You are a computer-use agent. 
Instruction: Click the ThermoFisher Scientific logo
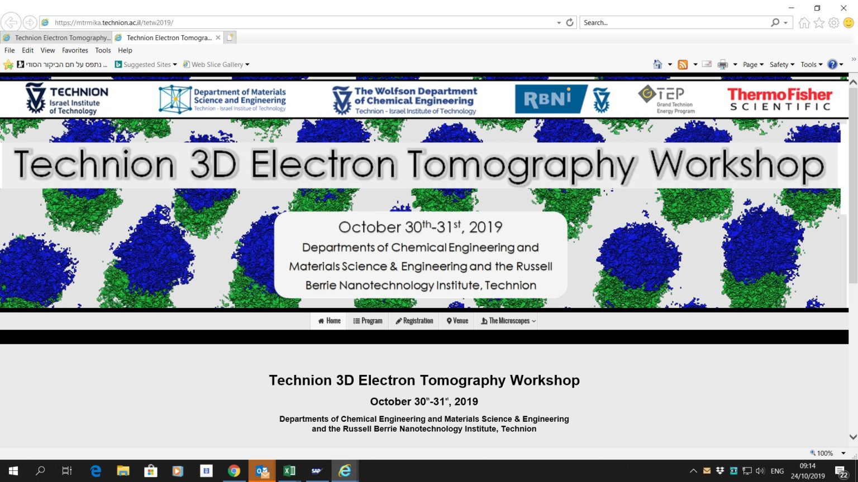[x=780, y=99]
